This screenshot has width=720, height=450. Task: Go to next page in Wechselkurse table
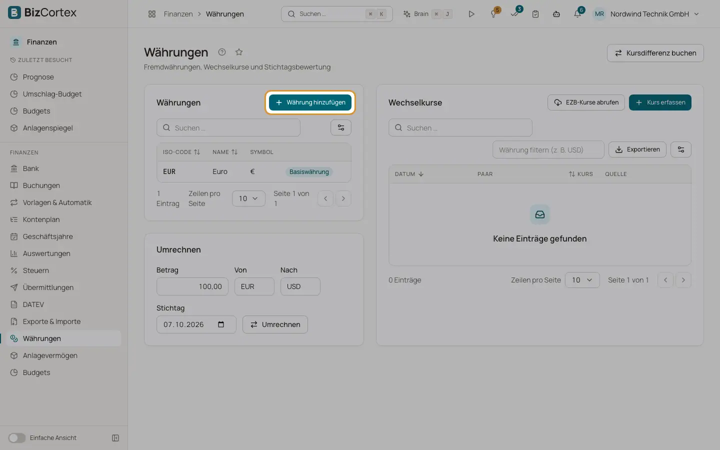click(683, 280)
